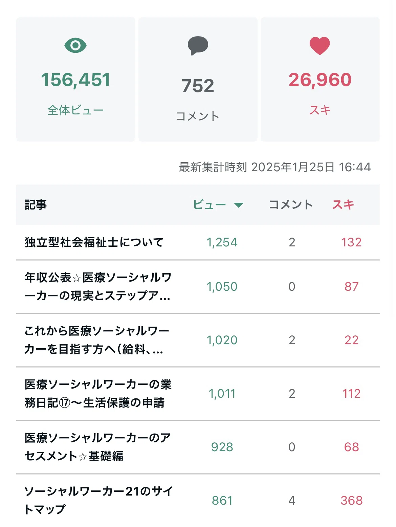Click the 156,451 total views number
The height and width of the screenshot is (527, 396).
point(75,80)
